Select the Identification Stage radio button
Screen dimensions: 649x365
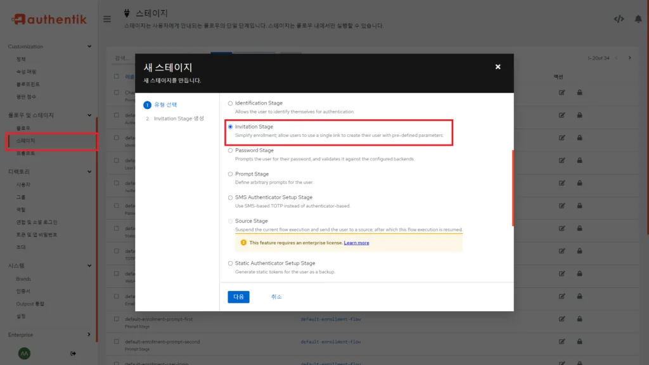tap(230, 103)
